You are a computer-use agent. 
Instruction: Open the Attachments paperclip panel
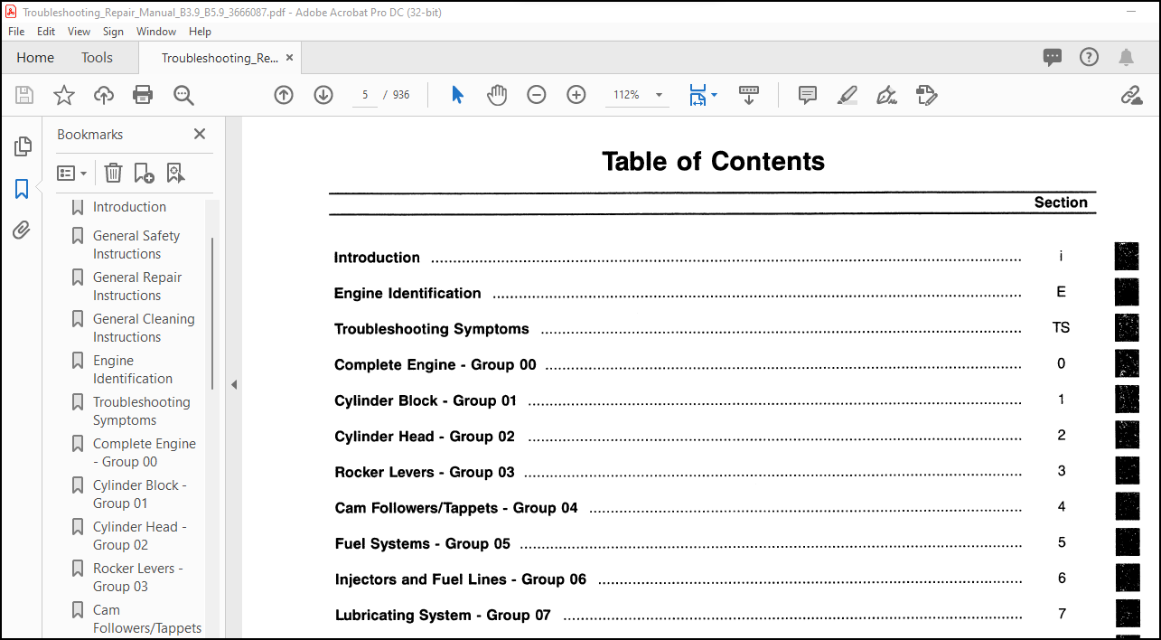coord(22,231)
